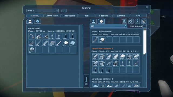This screenshot has width=173, height=97.
Task: Select the grinder tool in player inventory
Action: pos(39,36)
